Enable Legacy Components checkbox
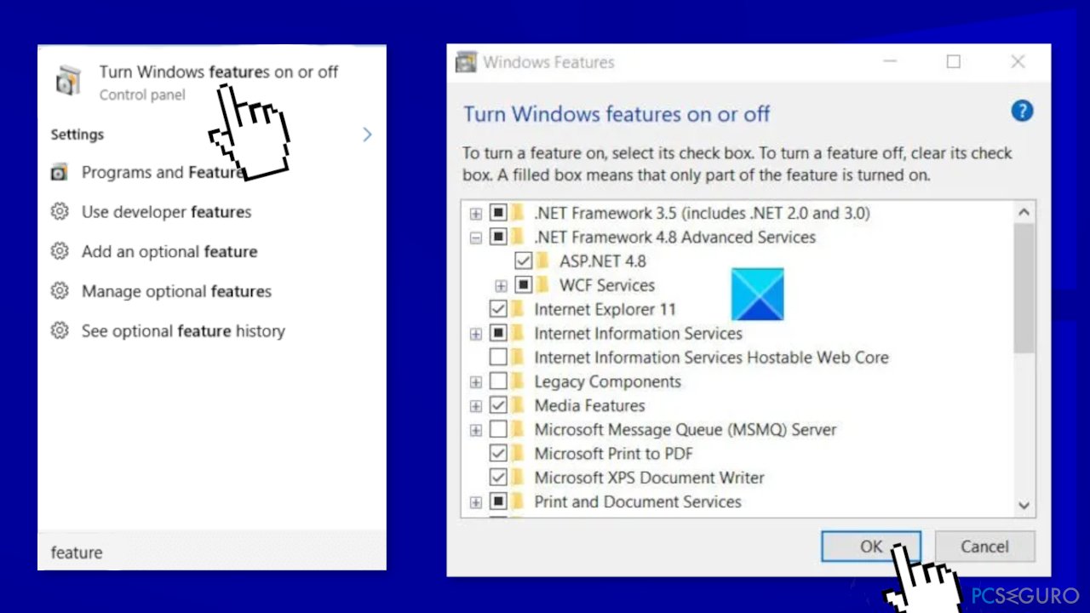The image size is (1090, 613). click(x=498, y=381)
